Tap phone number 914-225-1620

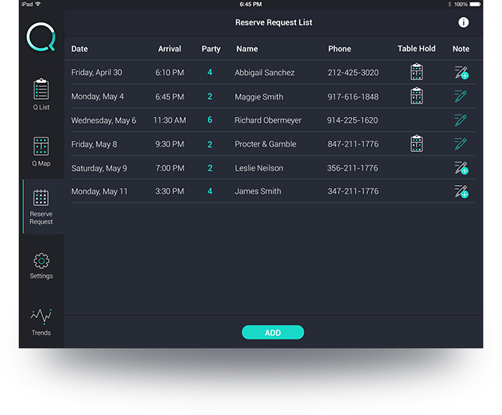pyautogui.click(x=352, y=121)
